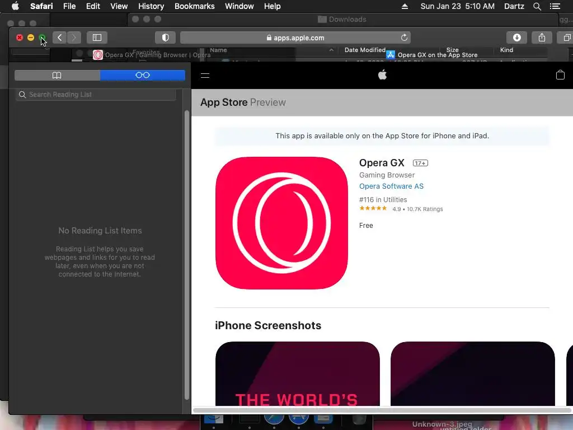Viewport: 573px width, 430px height.
Task: Switch to the Opera GX Gaming Browser tab
Action: coord(152,55)
